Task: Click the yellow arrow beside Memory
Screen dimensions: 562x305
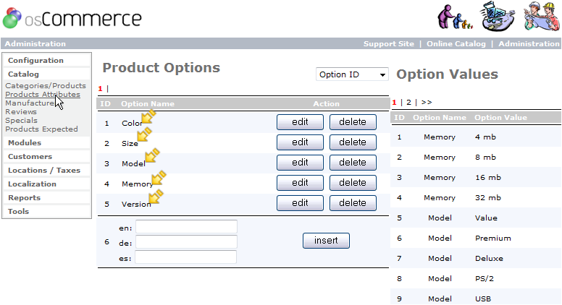Action: point(158,178)
